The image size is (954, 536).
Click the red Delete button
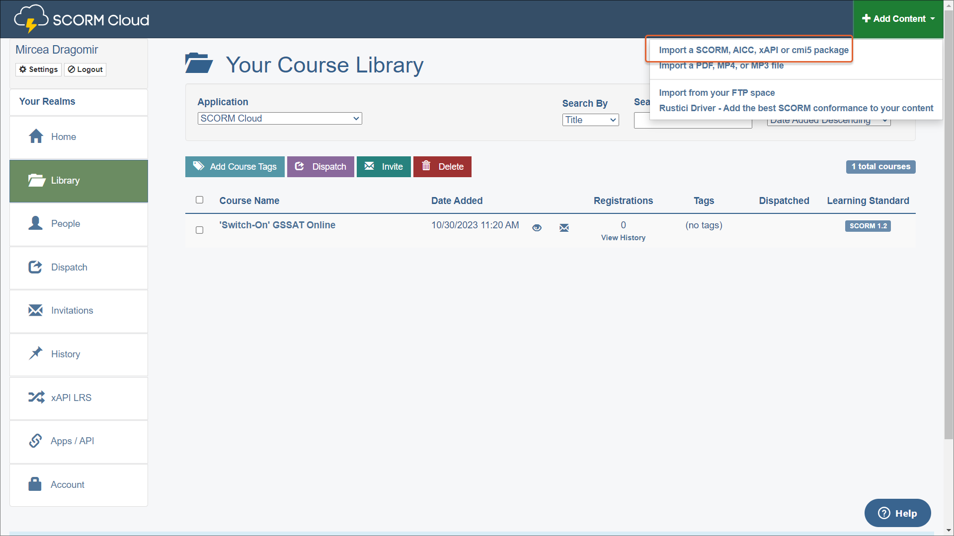tap(442, 167)
